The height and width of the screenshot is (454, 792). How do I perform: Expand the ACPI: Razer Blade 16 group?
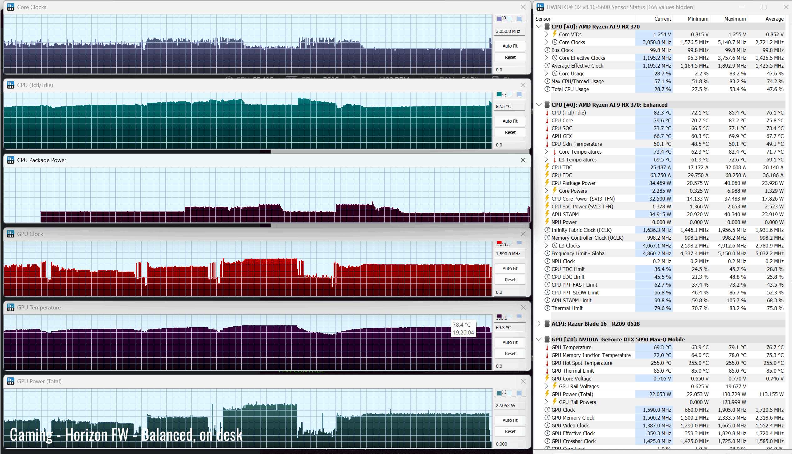pos(539,324)
